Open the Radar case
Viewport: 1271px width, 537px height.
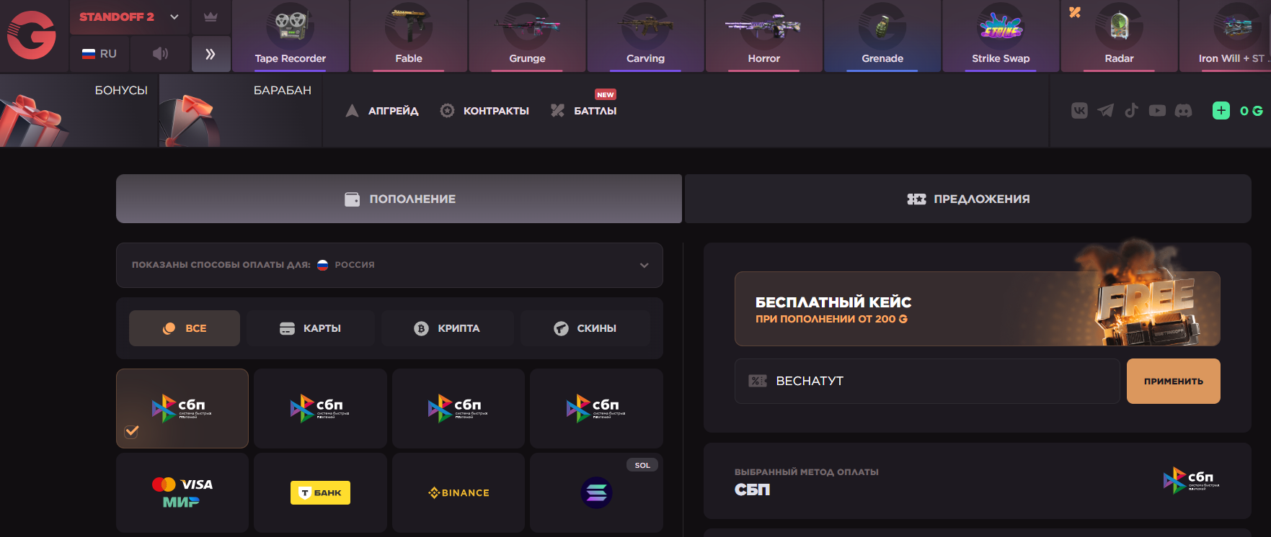click(x=1119, y=36)
